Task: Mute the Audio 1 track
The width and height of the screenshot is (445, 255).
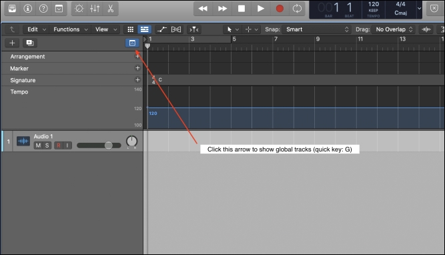Action: (x=38, y=146)
